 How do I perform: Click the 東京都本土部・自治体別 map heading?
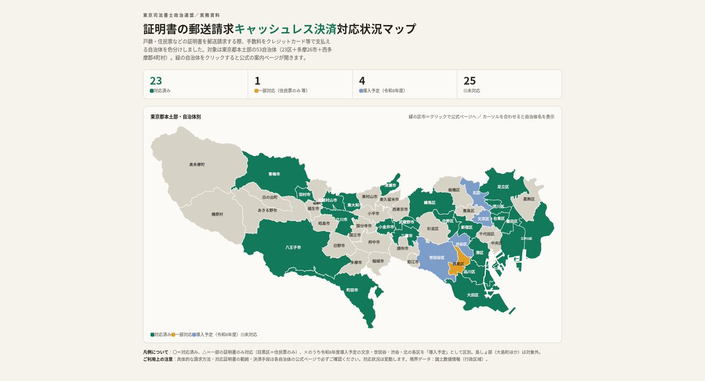point(176,117)
